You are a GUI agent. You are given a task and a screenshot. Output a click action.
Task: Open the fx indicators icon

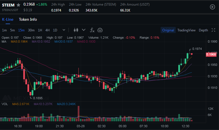[x=92, y=30]
